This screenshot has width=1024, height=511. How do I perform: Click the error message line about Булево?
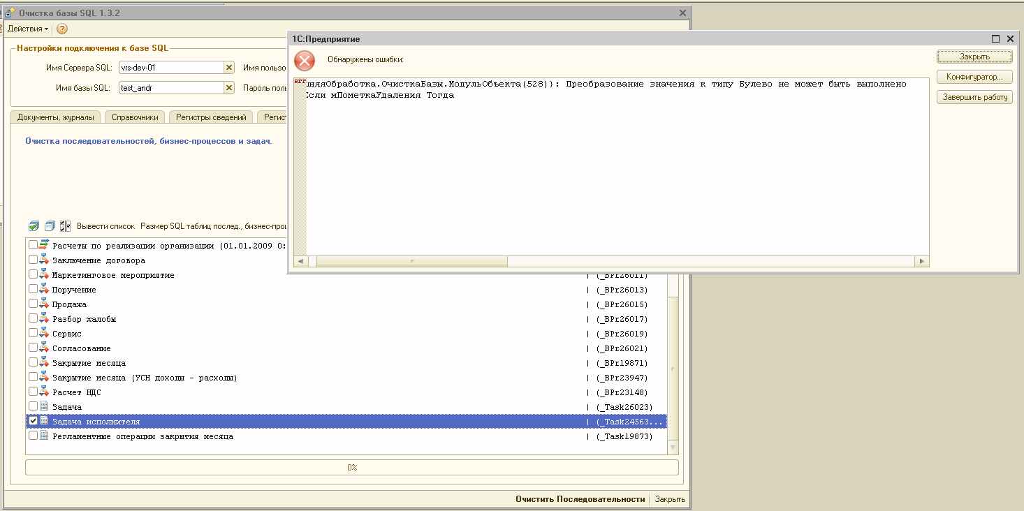pos(606,84)
